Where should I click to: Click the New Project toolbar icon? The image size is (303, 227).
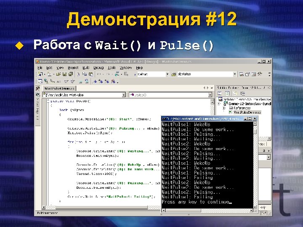(x=40, y=74)
